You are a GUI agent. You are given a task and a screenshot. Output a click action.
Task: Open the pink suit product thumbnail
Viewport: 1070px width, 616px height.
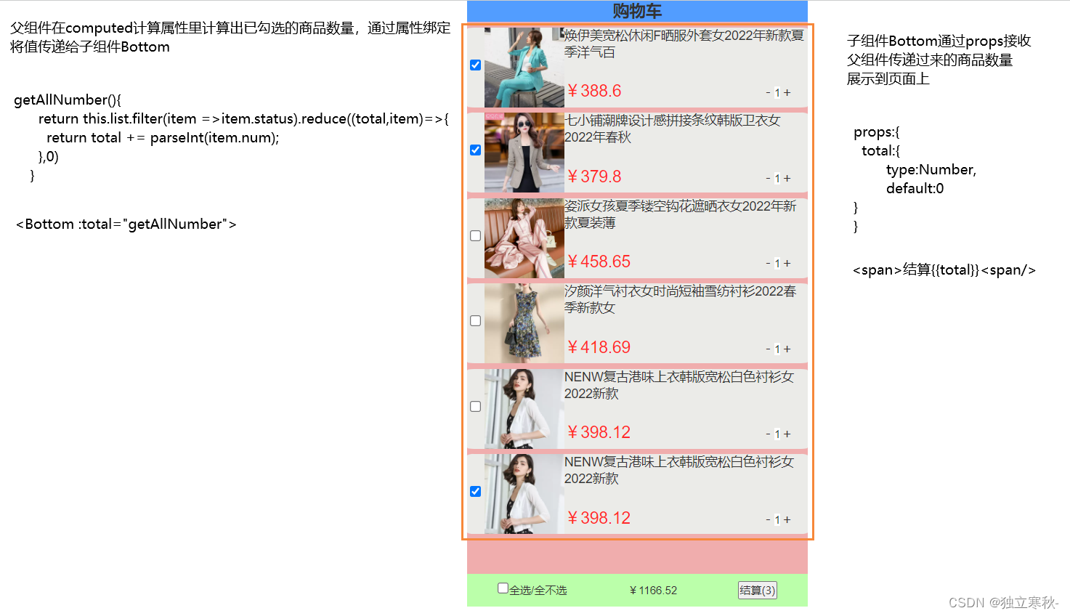point(524,238)
